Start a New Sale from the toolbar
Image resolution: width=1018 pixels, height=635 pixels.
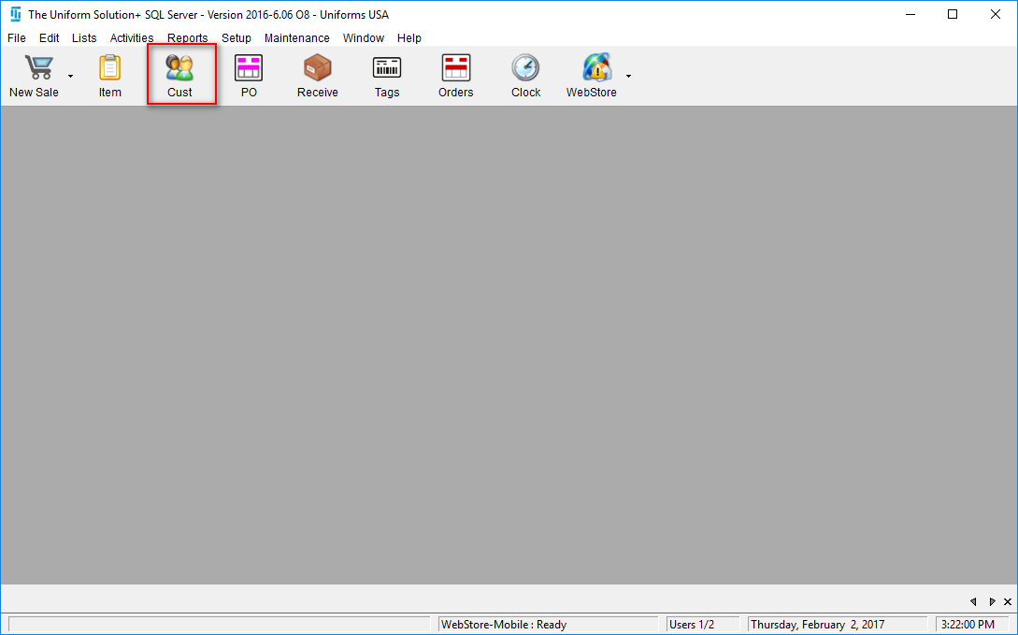tap(35, 76)
